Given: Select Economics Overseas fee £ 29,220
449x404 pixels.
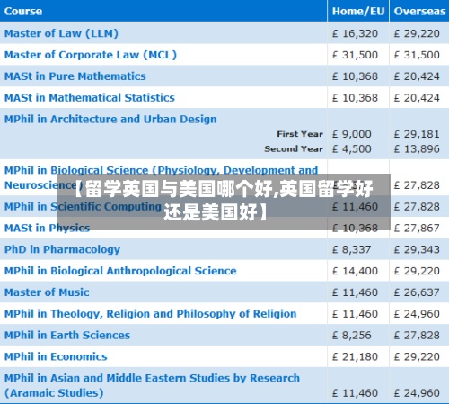Looking at the screenshot, I should coord(417,357).
